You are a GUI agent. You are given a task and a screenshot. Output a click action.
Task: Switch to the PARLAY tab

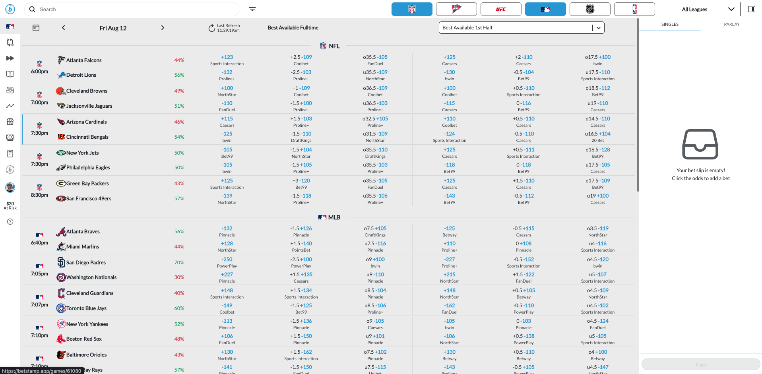click(731, 24)
